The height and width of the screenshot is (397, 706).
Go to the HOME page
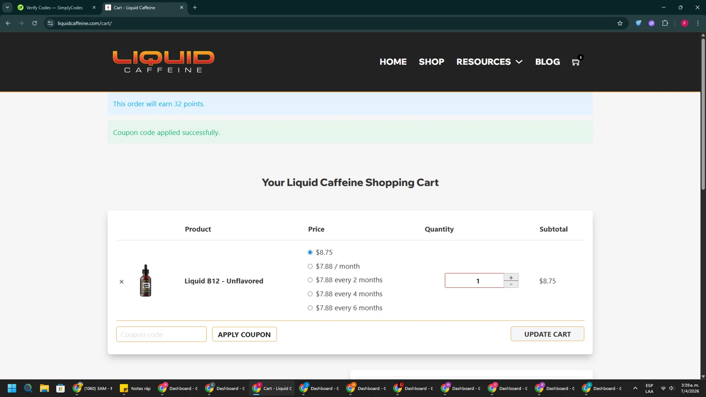click(393, 62)
